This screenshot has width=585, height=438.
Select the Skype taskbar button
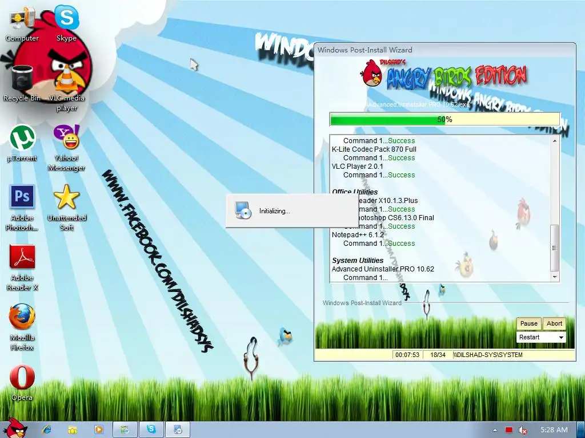pos(151,429)
